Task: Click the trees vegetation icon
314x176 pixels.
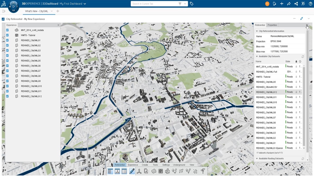Action: coord(174,171)
